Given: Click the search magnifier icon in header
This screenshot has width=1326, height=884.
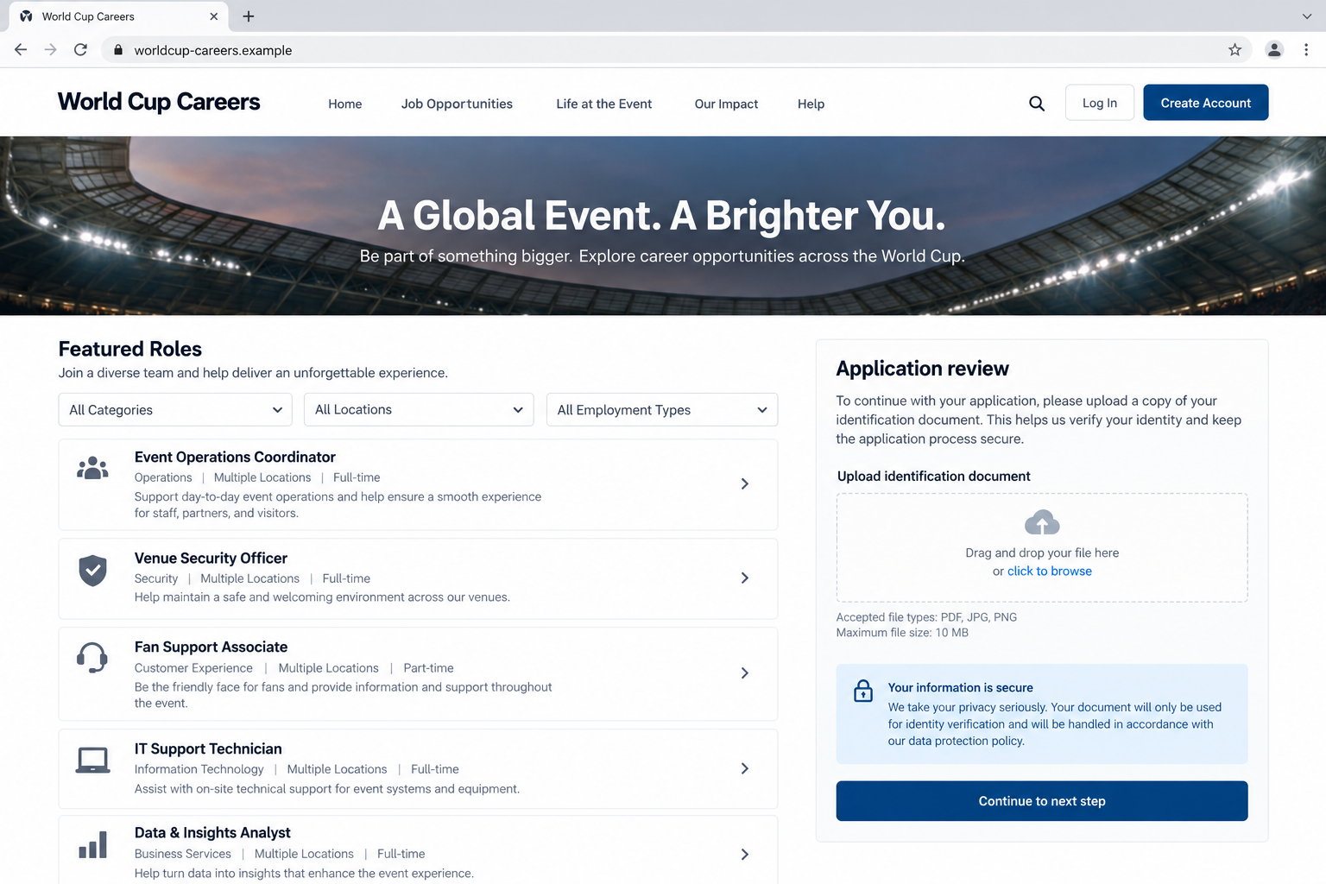Looking at the screenshot, I should [x=1037, y=104].
